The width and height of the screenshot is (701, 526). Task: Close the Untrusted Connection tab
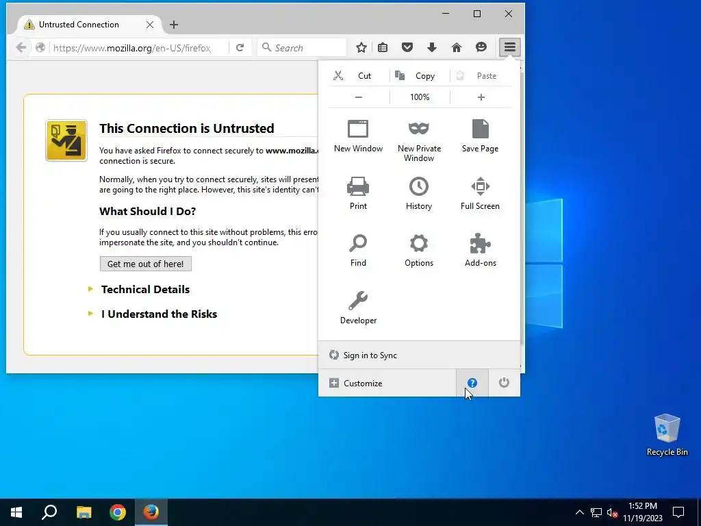150,25
